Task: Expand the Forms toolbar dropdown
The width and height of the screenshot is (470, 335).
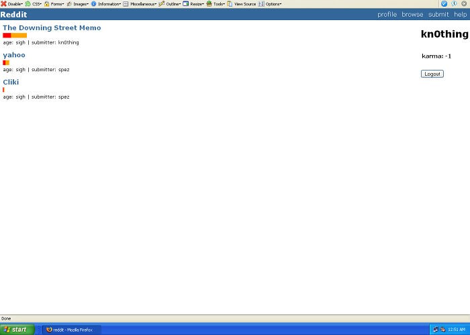Action: tap(54, 4)
